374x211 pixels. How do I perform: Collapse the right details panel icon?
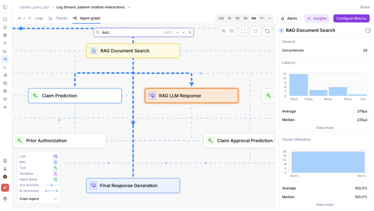tap(368, 30)
